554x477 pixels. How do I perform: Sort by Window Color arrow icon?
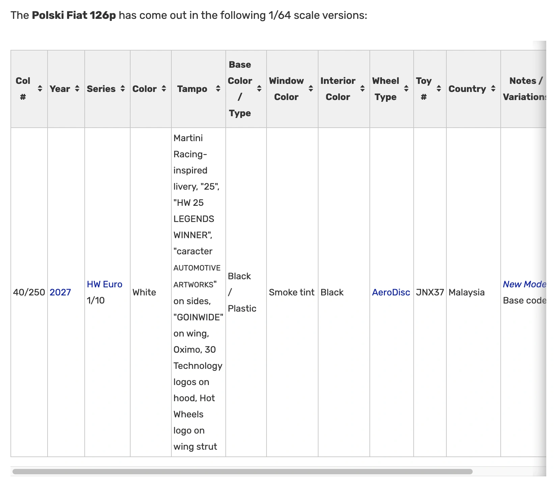(311, 89)
